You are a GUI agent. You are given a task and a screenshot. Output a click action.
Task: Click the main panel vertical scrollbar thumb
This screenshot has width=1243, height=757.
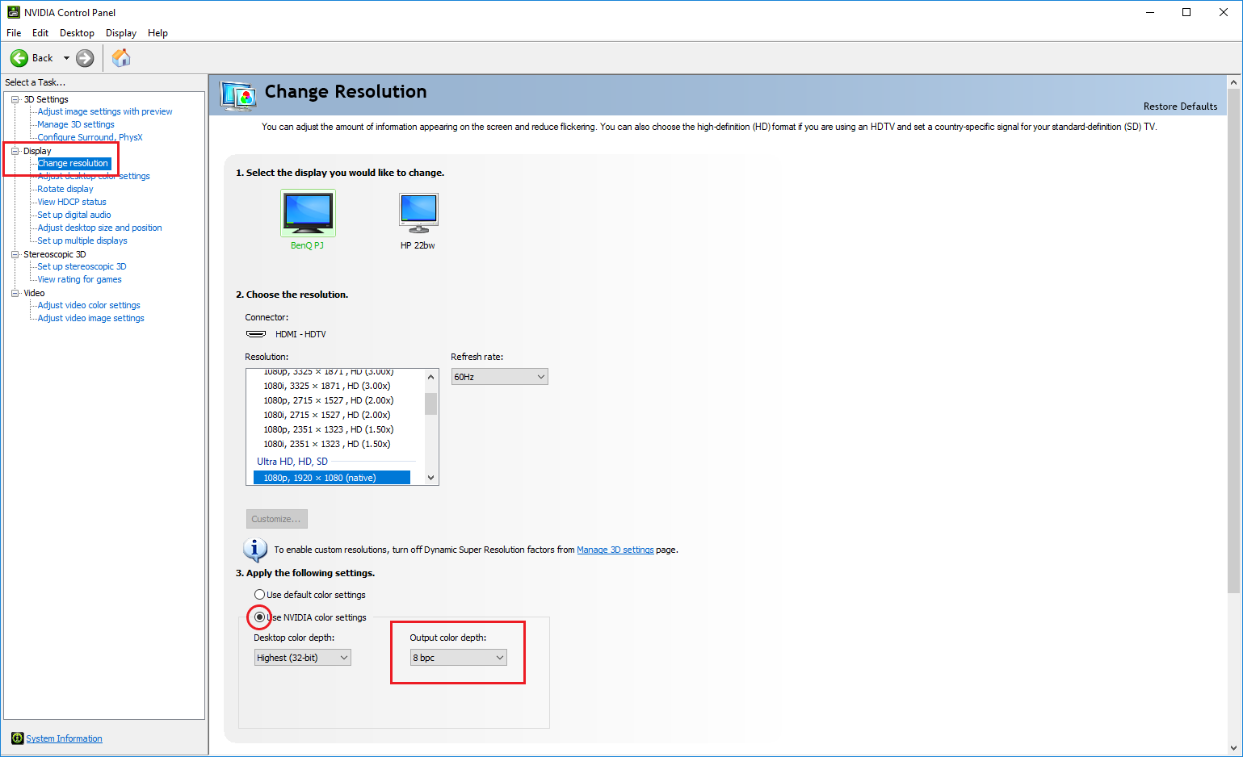click(x=1233, y=341)
